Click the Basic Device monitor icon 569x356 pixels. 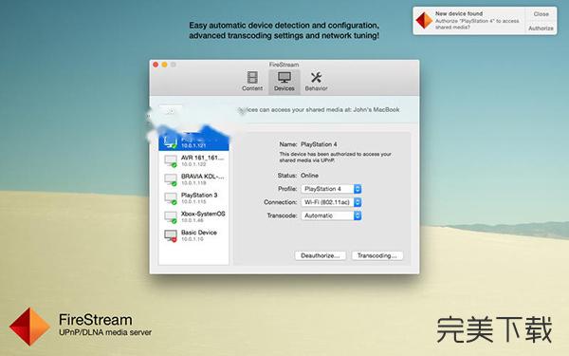coord(171,235)
